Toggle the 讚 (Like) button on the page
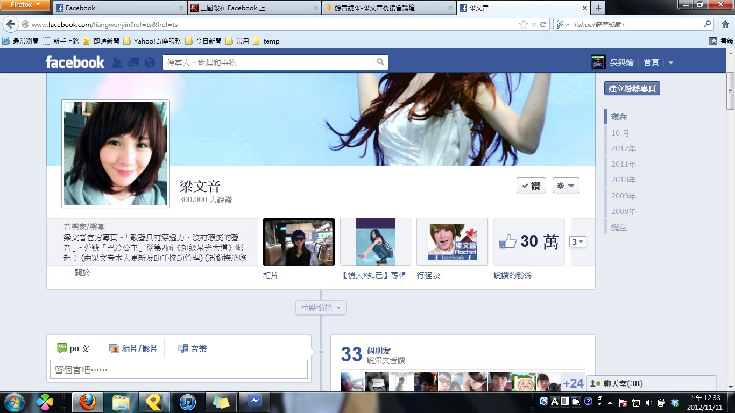Viewport: 735px width, 413px height. coord(531,186)
